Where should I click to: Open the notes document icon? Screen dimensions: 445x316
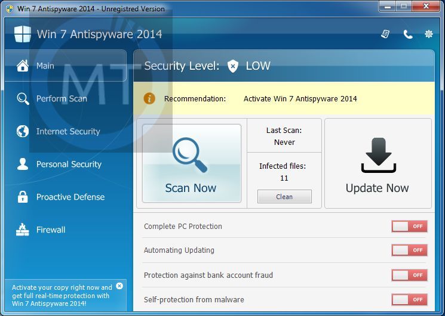coord(385,34)
